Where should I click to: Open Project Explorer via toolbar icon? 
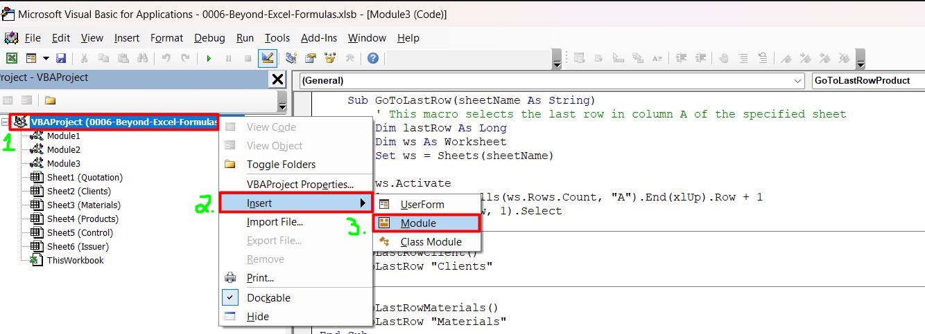coord(291,58)
